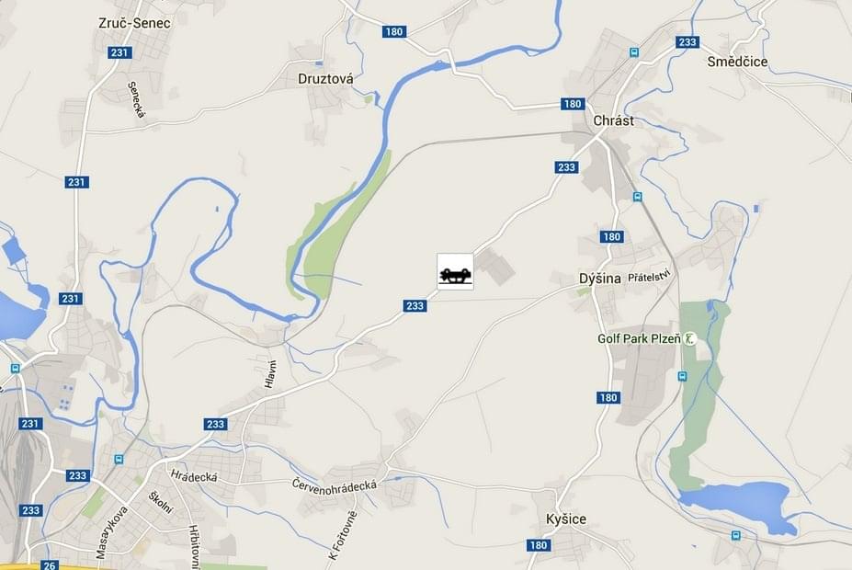Click the Zruč-Senec town label
The image size is (852, 570).
click(134, 23)
